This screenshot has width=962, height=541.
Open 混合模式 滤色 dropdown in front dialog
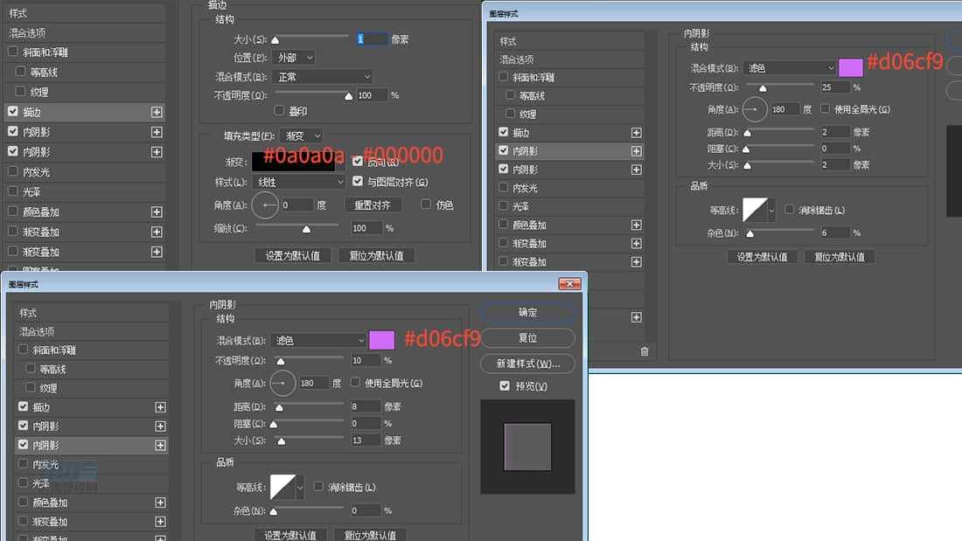[318, 341]
